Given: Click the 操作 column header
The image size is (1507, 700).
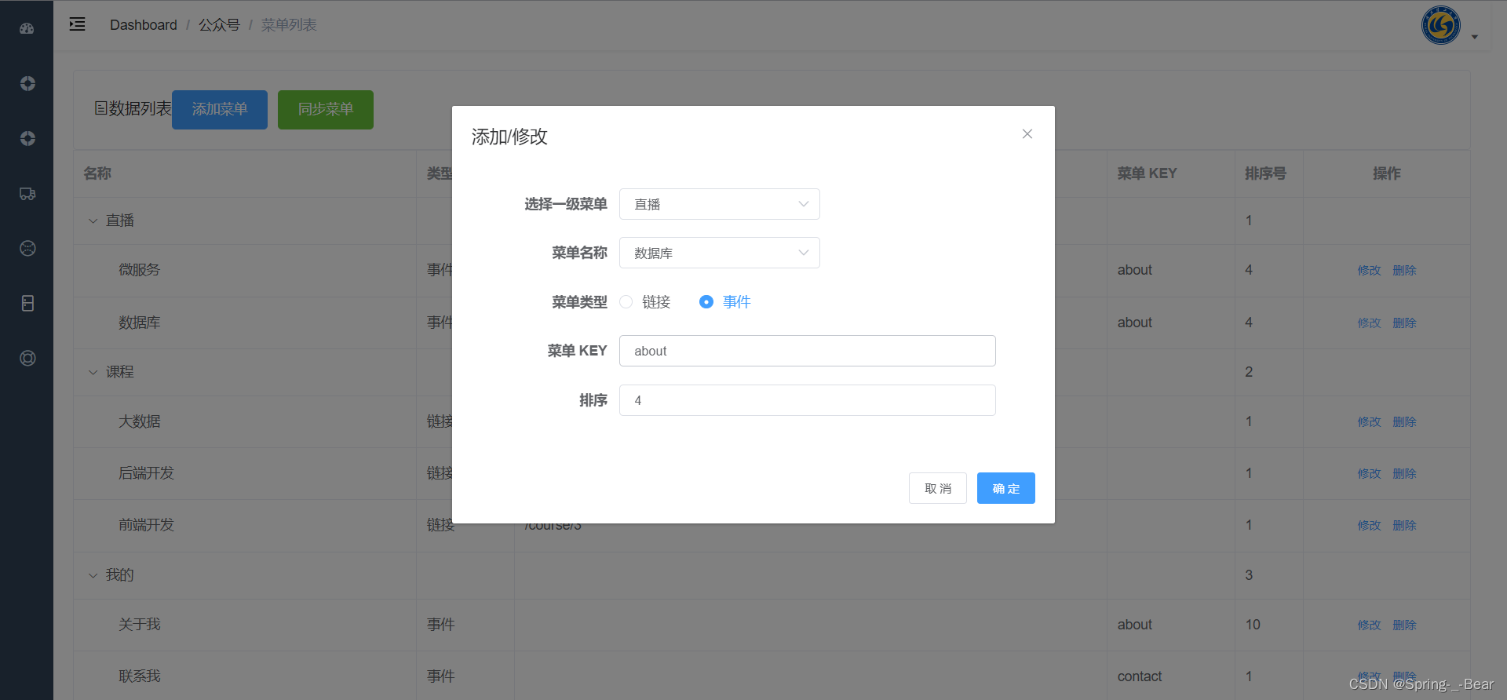Looking at the screenshot, I should tap(1387, 173).
